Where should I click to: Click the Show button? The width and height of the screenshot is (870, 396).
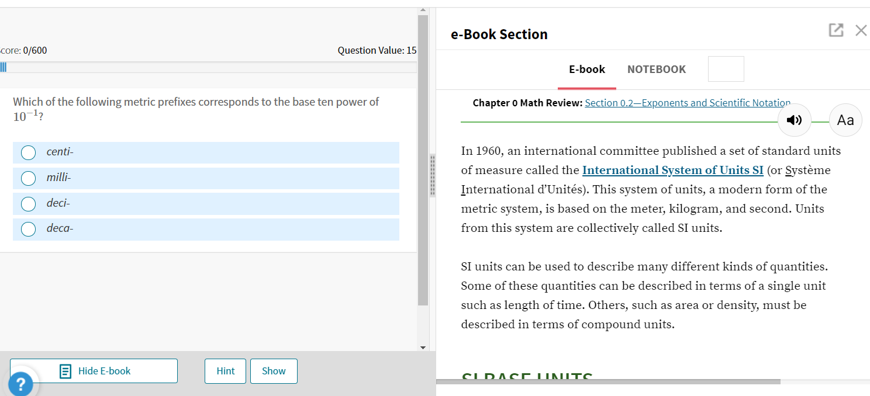point(274,371)
